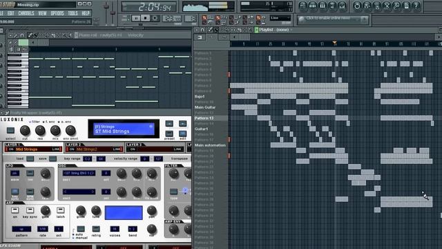Screen dimensions: 442x249
Task: Click the Render/export round icon
Action: pos(376,6)
